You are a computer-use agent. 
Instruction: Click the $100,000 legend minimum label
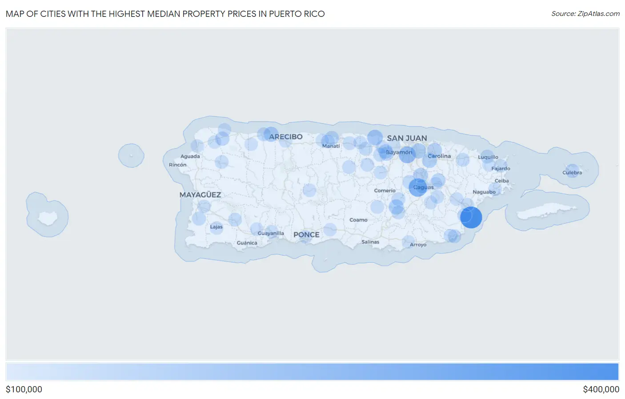pos(24,389)
